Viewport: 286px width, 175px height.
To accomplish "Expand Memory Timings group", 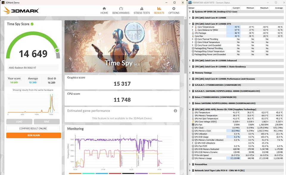I will 190,73.
